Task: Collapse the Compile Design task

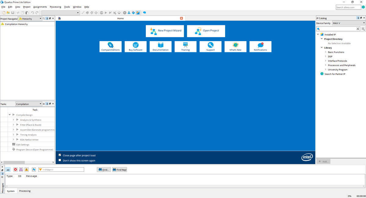Action: point(10,115)
